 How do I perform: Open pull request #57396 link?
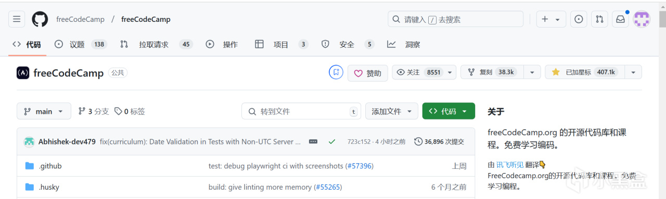(359, 166)
